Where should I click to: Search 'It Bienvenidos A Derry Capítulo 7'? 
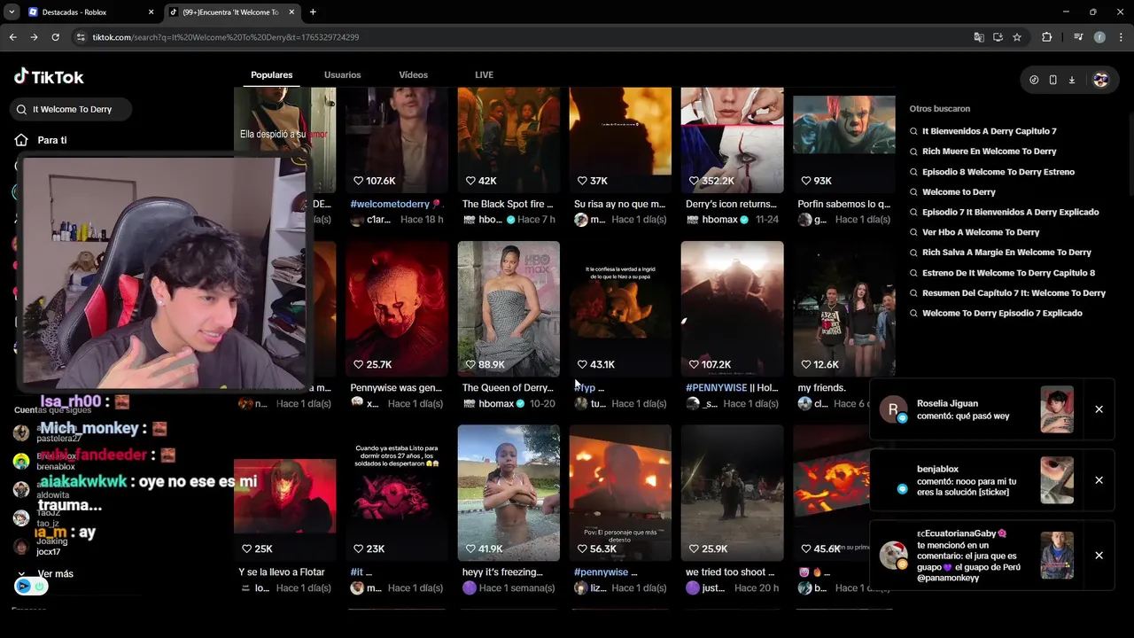click(x=989, y=131)
